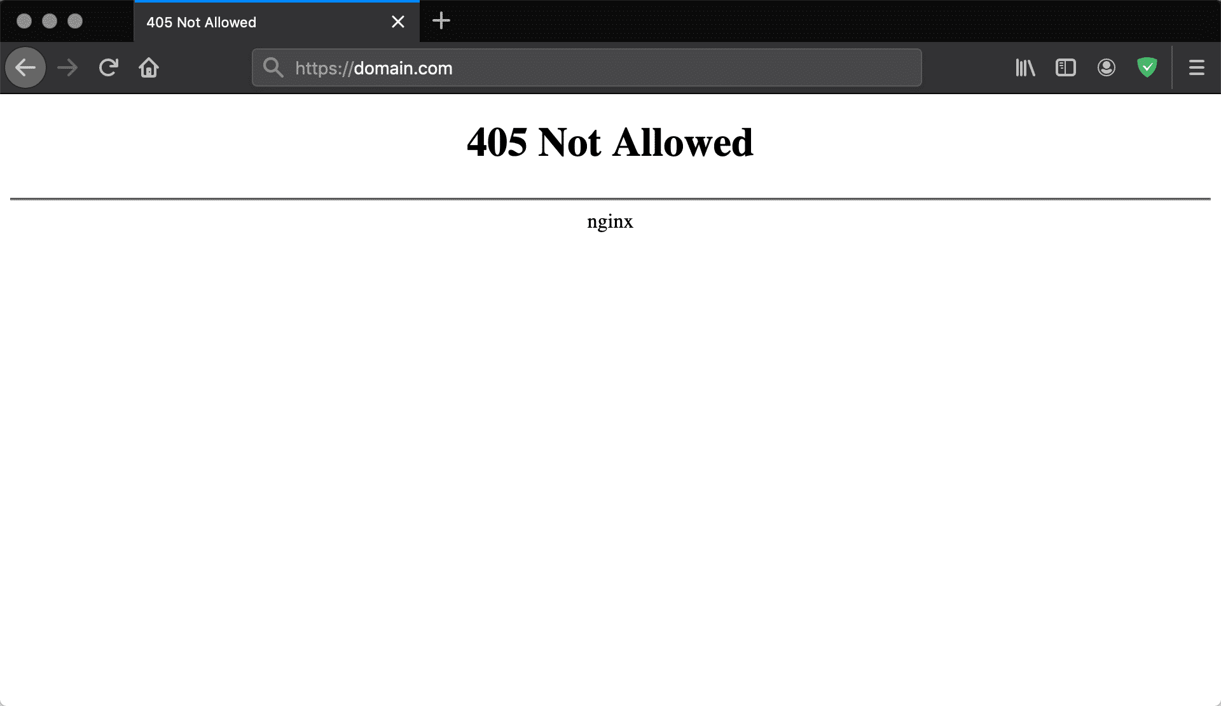Close the current browser tab
The width and height of the screenshot is (1221, 706).
point(397,22)
